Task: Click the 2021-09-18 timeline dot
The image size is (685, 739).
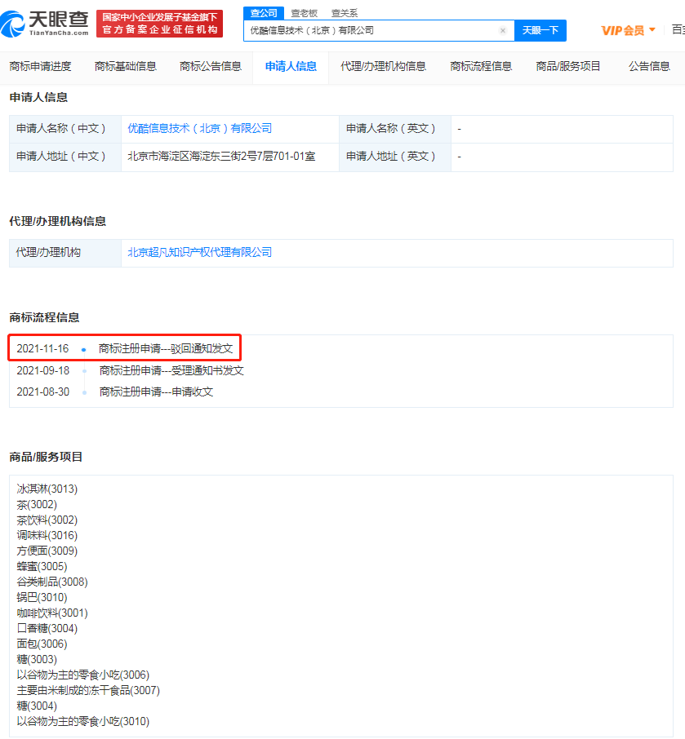Action: click(84, 371)
